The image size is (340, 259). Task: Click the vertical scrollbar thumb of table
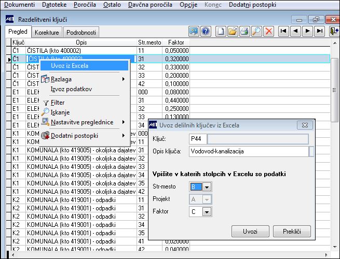click(x=334, y=90)
